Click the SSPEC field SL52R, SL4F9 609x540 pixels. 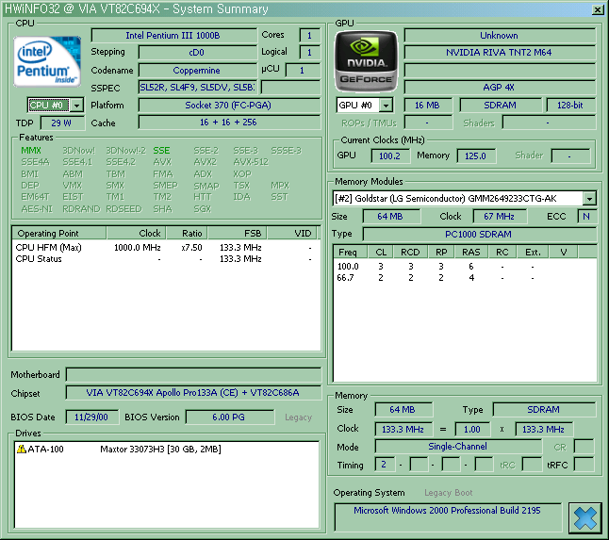click(x=197, y=88)
